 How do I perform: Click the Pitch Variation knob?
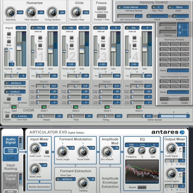pos(31,12)
